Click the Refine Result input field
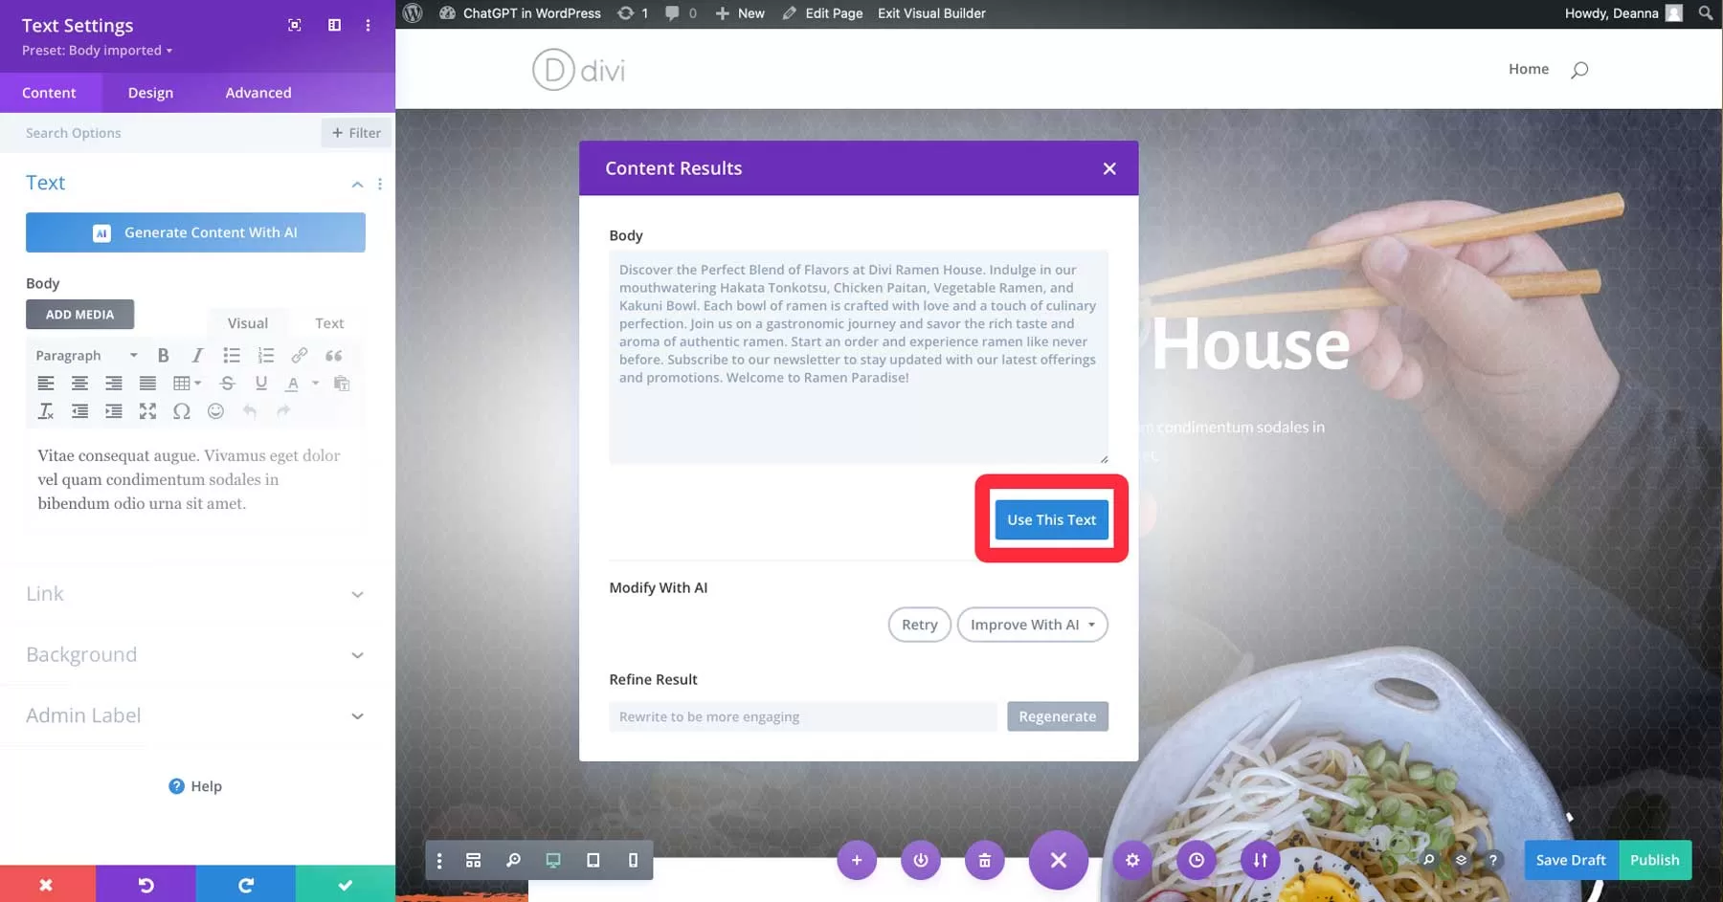This screenshot has width=1723, height=902. pyautogui.click(x=802, y=716)
